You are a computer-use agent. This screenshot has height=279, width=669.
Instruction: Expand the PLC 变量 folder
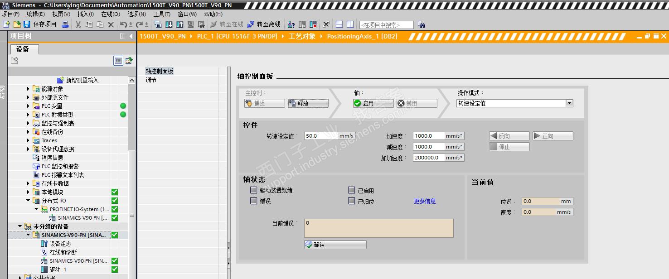(28, 106)
